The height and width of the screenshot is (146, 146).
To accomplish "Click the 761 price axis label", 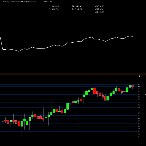I will click(x=139, y=105).
